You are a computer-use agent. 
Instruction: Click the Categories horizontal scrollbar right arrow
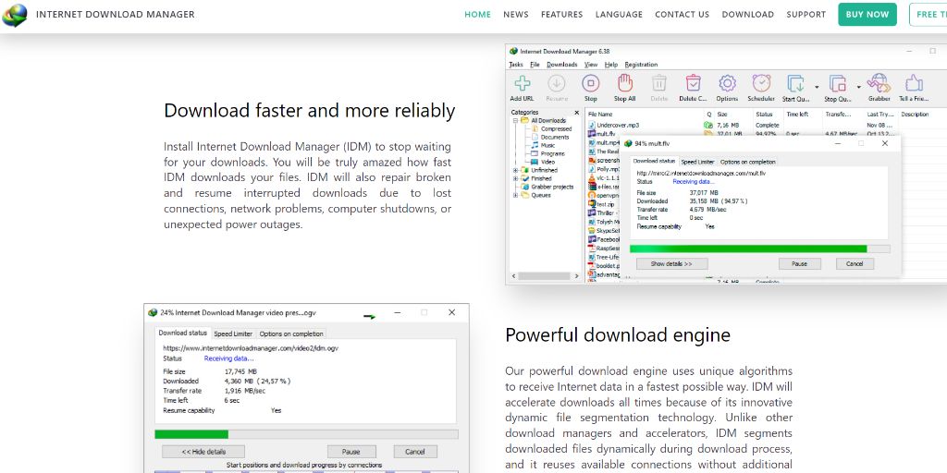point(577,275)
